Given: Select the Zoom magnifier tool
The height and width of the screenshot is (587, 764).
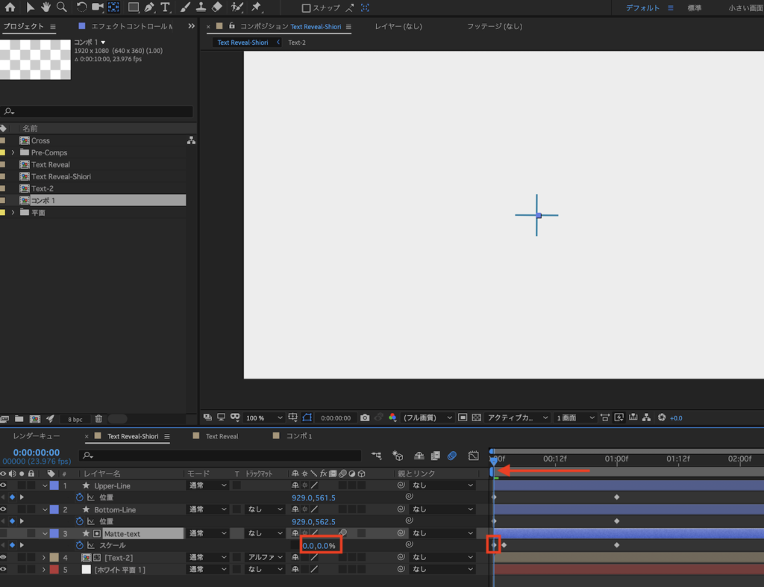Looking at the screenshot, I should pyautogui.click(x=61, y=7).
